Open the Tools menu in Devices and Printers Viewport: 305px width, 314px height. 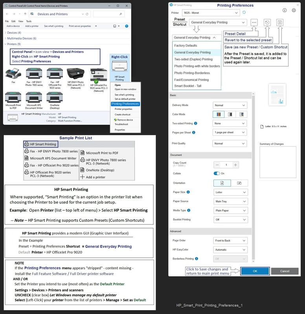(29, 21)
